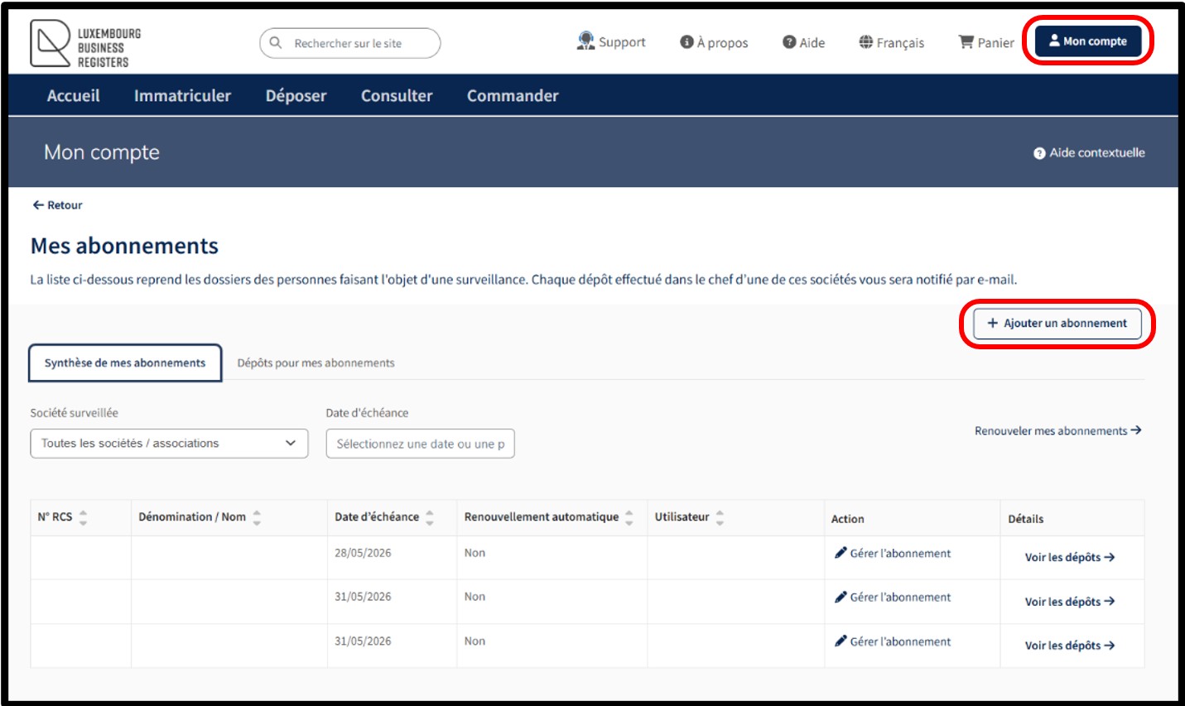
Task: Sort by Date d'échéance column arrows
Action: [430, 517]
